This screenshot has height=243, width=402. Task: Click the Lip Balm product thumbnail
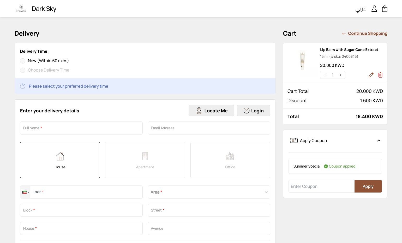pyautogui.click(x=302, y=60)
